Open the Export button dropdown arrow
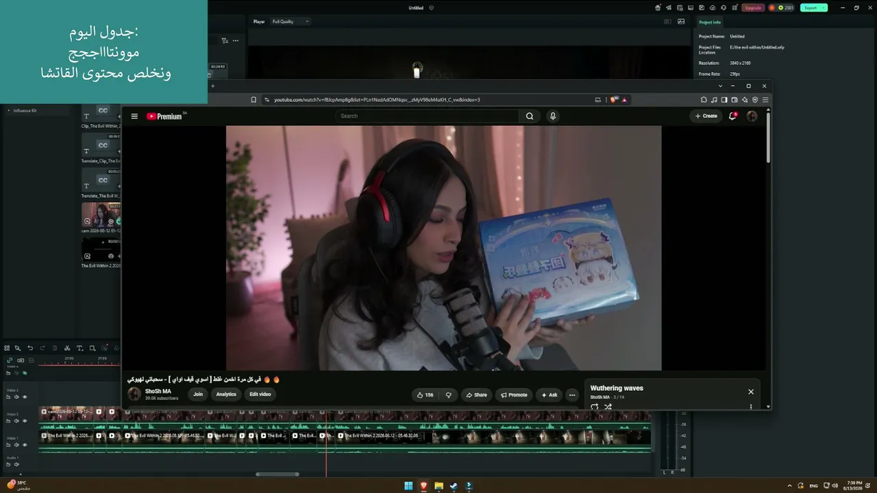 824,8
